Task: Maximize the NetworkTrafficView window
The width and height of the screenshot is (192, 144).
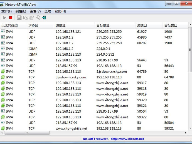Action: point(176,3)
